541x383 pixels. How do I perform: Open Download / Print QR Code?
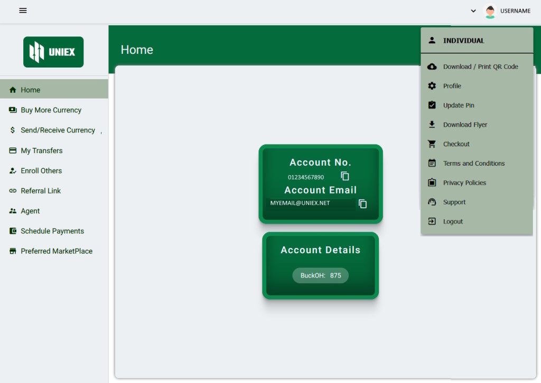480,66
